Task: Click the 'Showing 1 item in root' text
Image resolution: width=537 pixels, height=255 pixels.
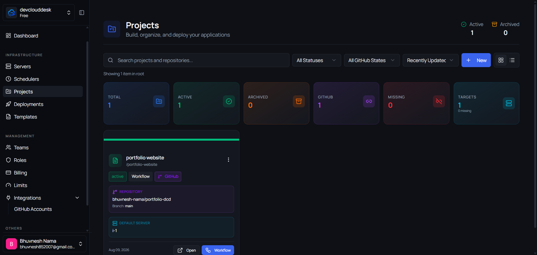Action: click(124, 74)
